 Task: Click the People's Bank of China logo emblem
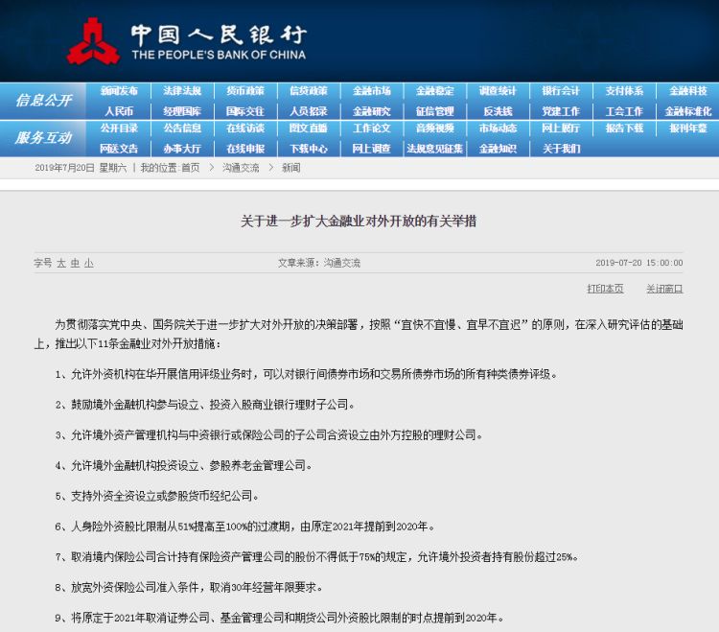[93, 41]
